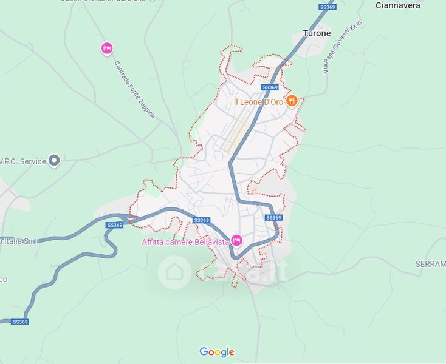Click the SS369 shield on eastern road bend
Screen dimensions: 446x364
[x=273, y=218]
